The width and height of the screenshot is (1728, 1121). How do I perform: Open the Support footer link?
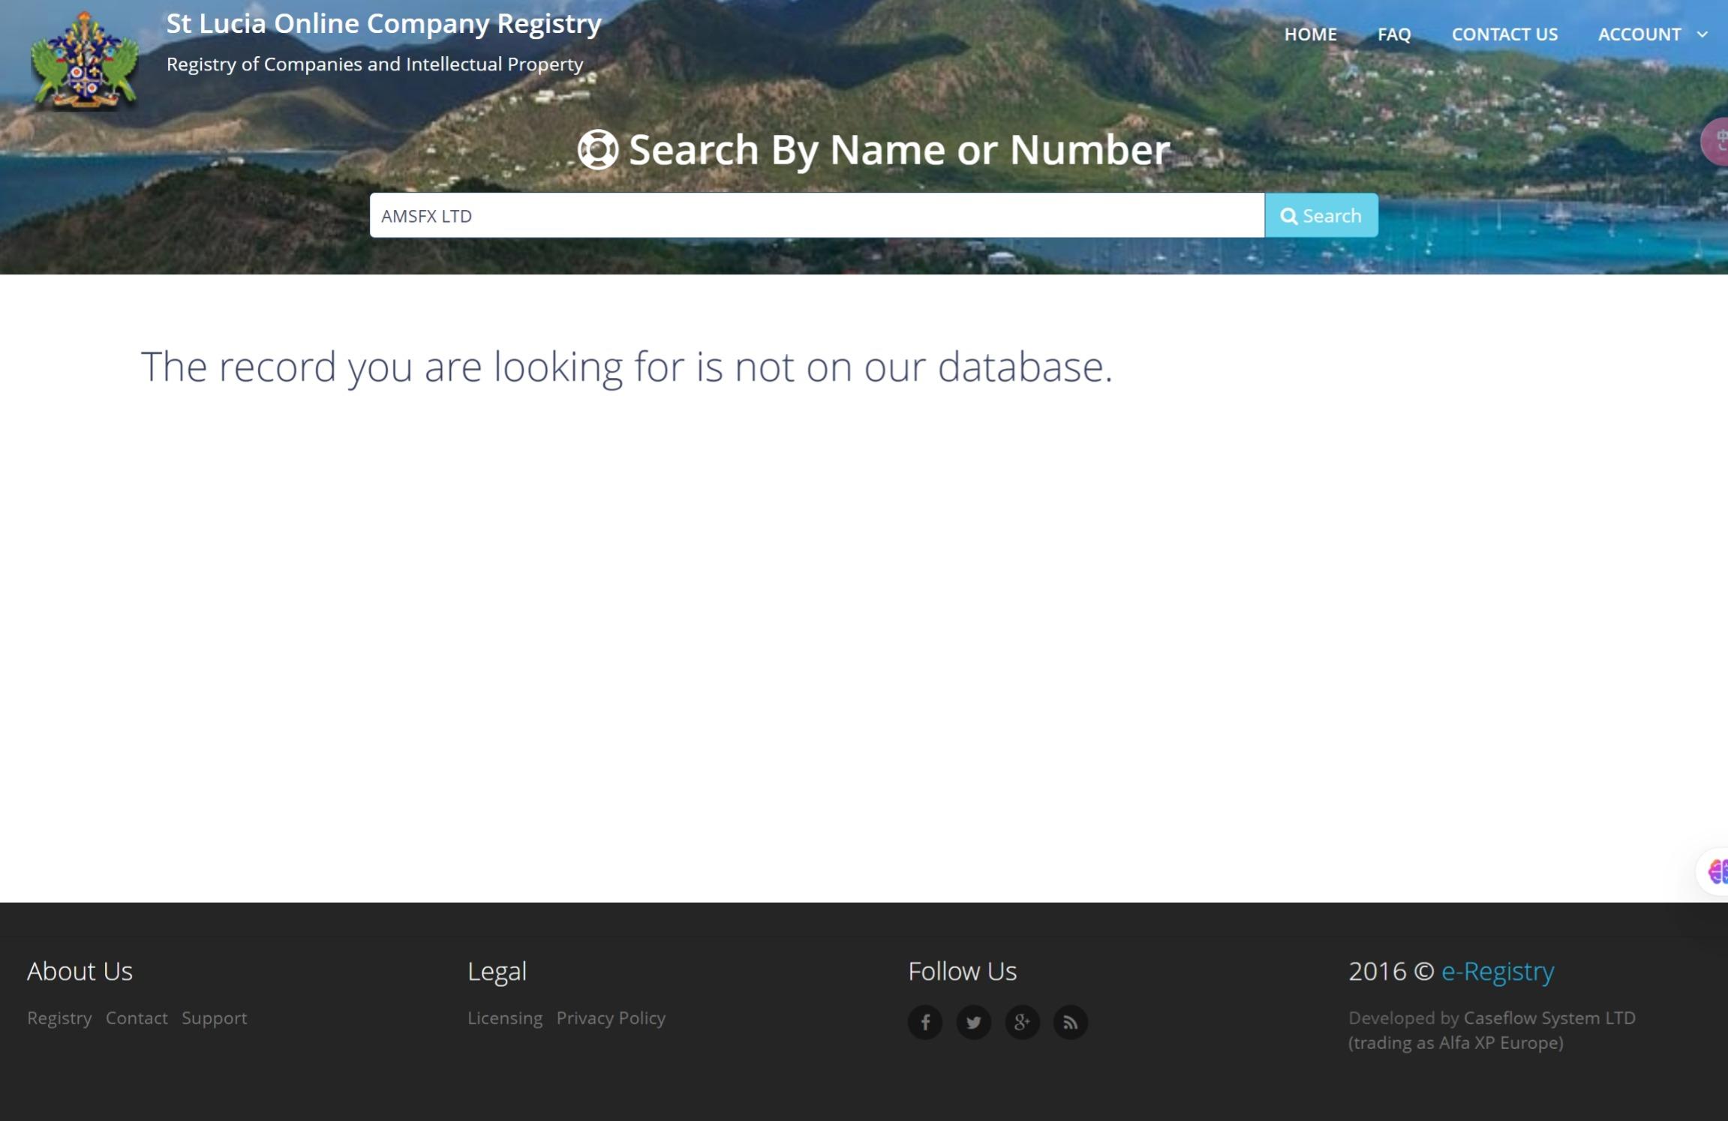pyautogui.click(x=214, y=1018)
